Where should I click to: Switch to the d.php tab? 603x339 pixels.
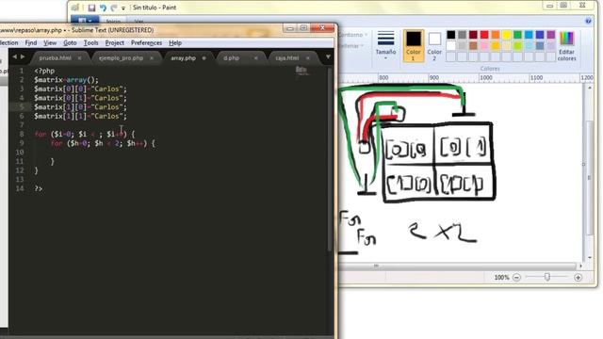[x=232, y=58]
